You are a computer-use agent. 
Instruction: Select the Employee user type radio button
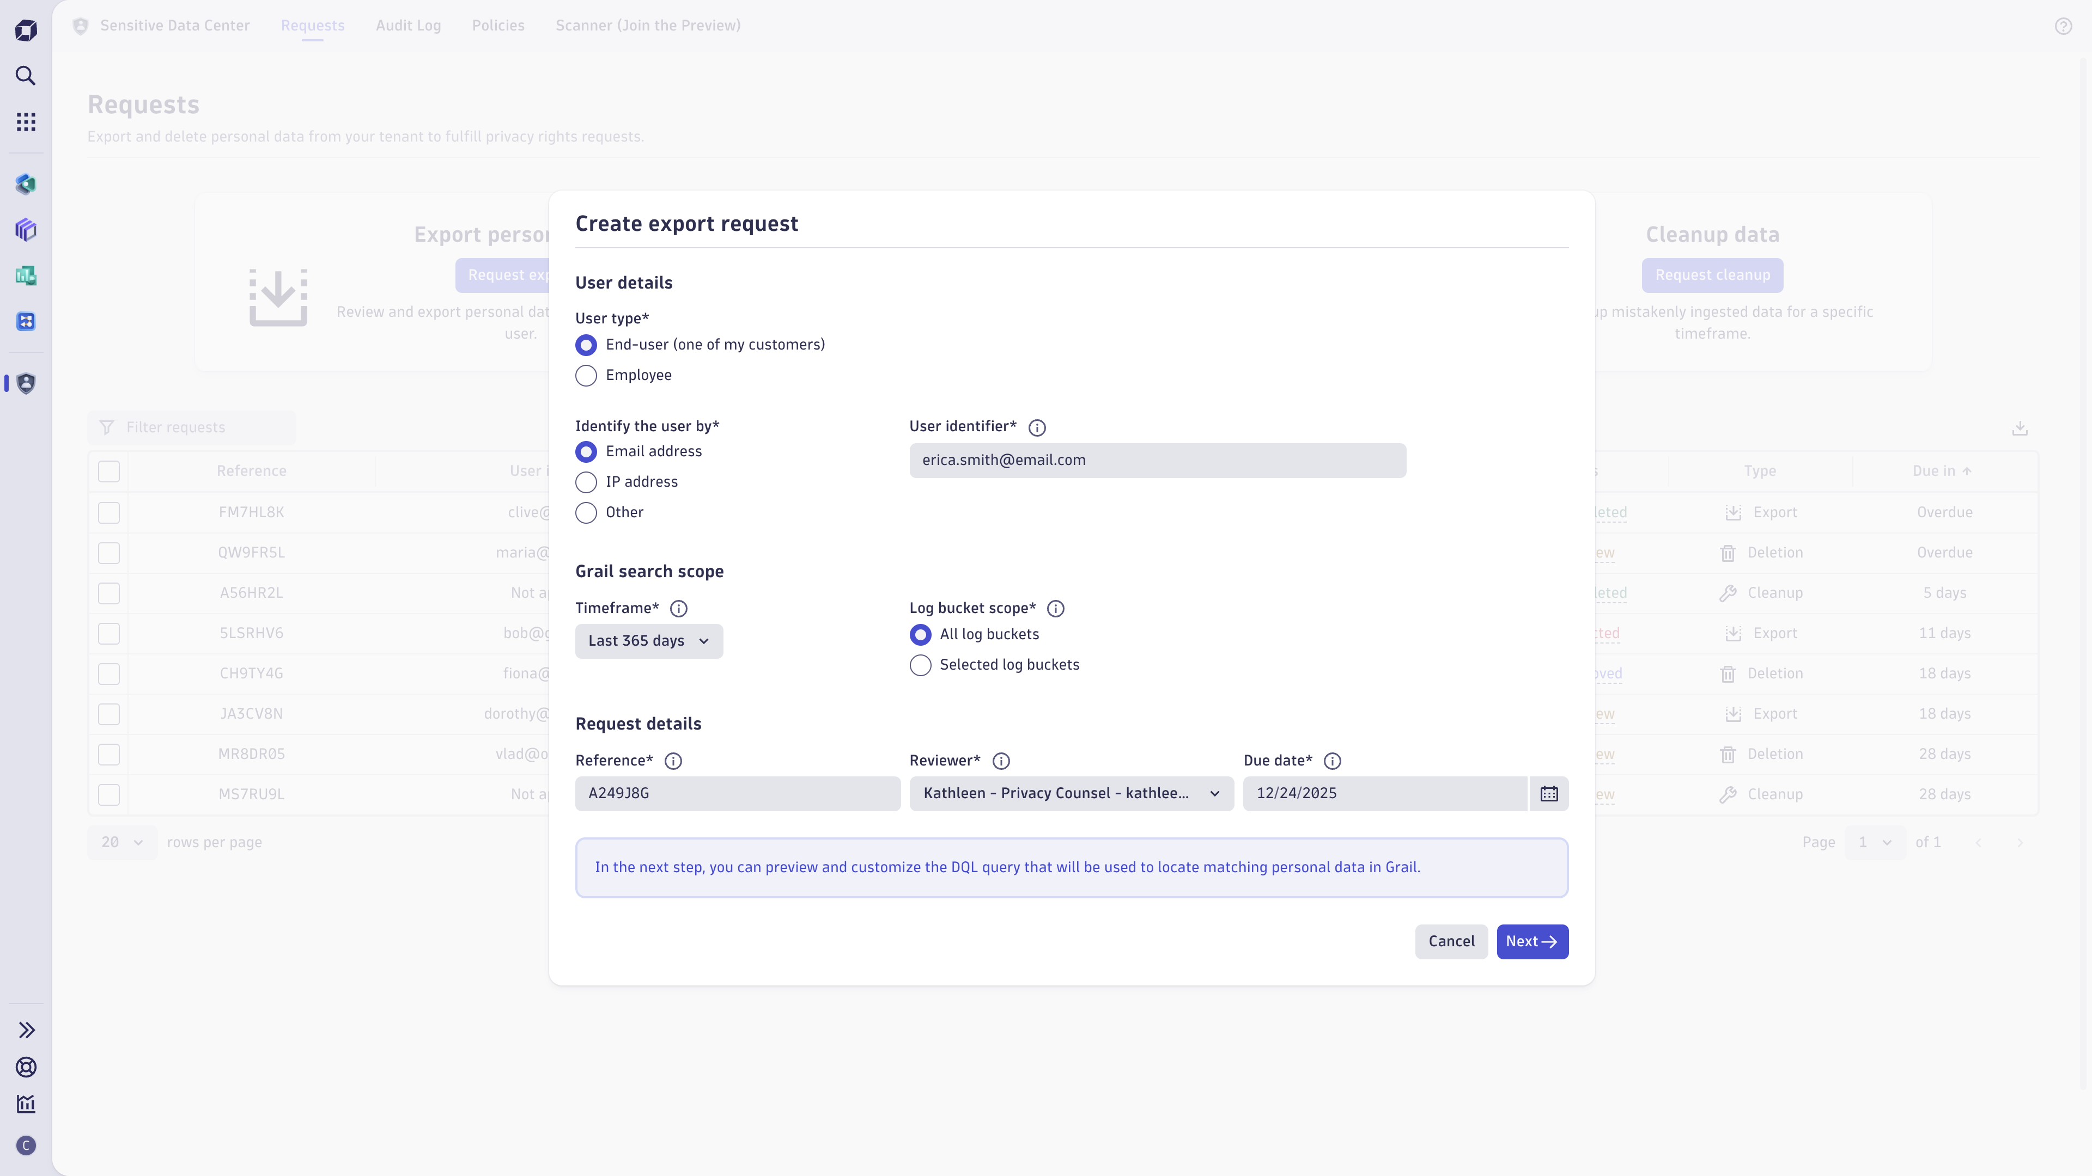click(586, 375)
